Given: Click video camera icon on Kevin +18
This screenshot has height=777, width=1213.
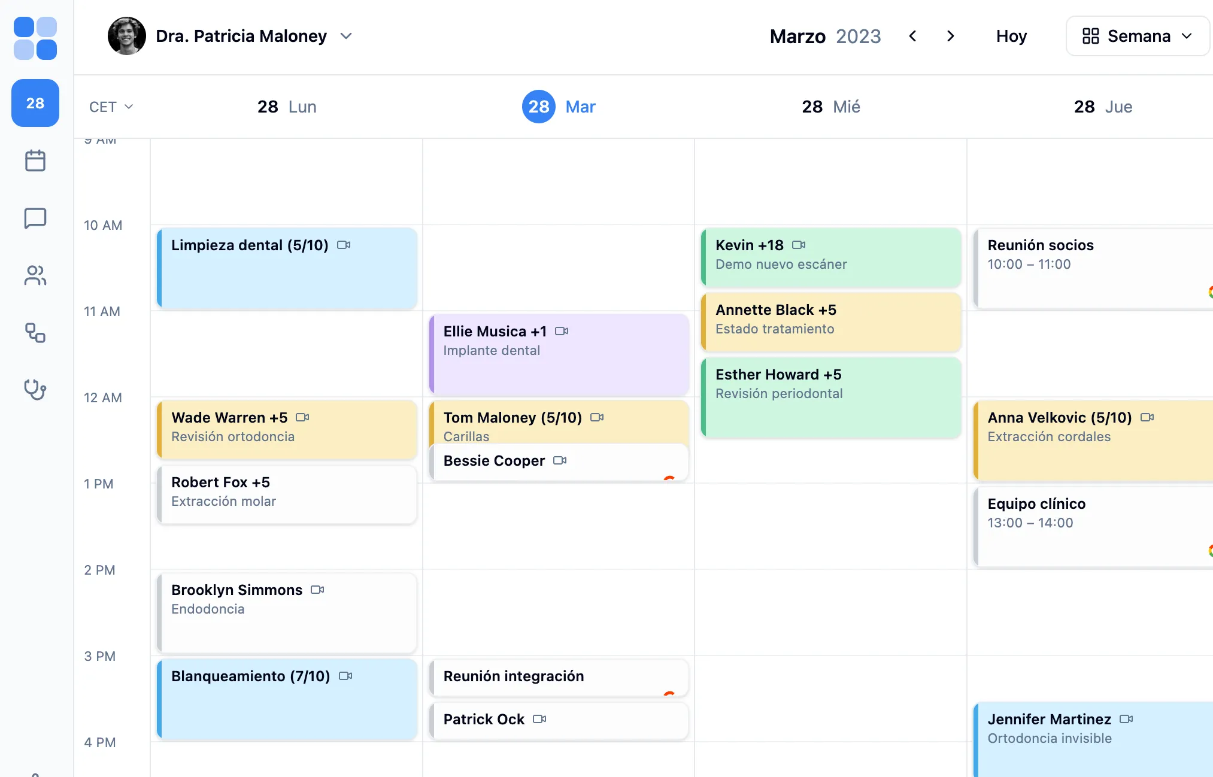Looking at the screenshot, I should pos(799,245).
